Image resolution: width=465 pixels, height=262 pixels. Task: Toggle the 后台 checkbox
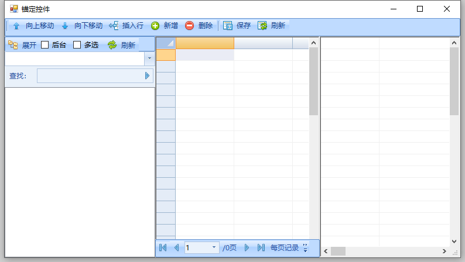pyautogui.click(x=45, y=44)
